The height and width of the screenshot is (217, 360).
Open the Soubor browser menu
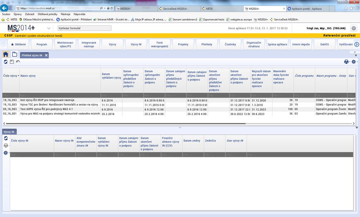(x=6, y=14)
